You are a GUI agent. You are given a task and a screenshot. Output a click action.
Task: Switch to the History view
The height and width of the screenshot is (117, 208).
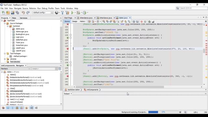pyautogui.click(x=82, y=21)
